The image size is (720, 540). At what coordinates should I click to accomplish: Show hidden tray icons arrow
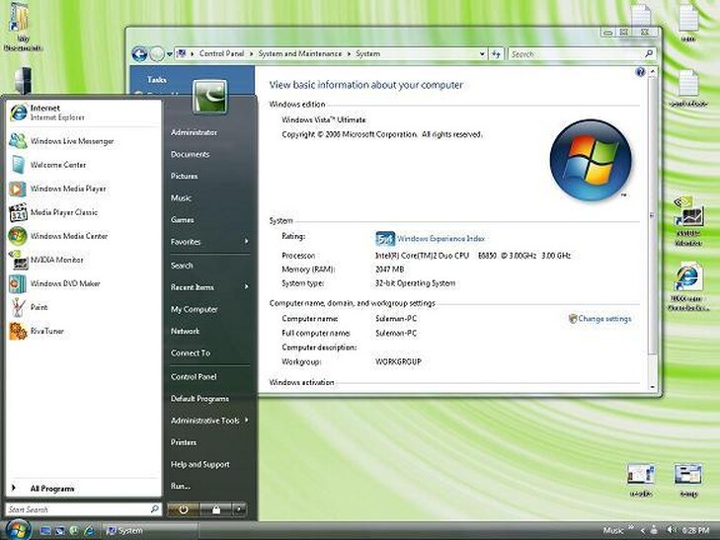[x=642, y=531]
